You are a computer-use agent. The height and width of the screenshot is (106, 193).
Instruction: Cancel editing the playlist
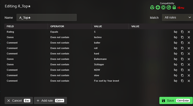(x=19, y=101)
